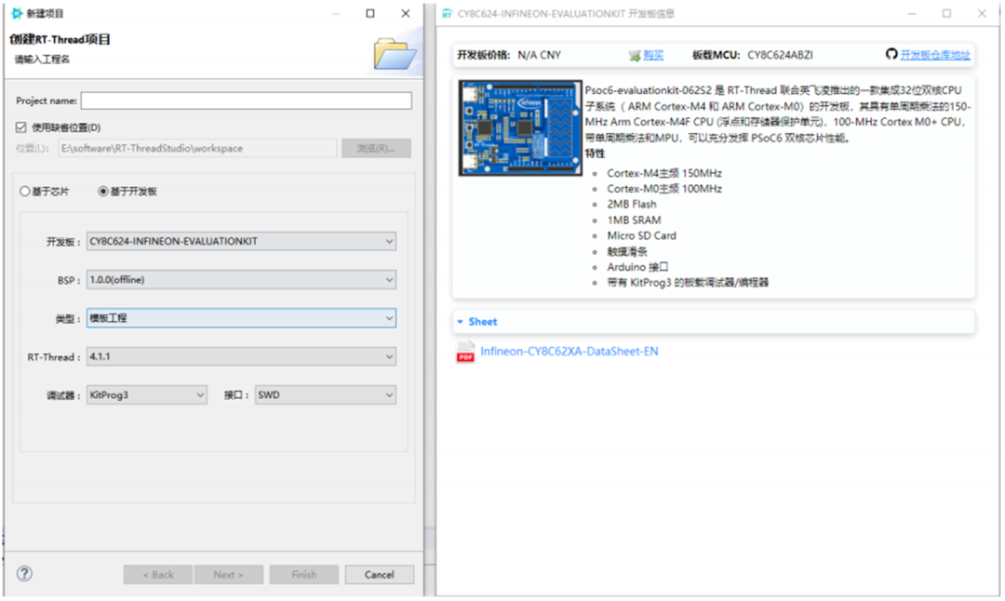Image resolution: width=1005 pixels, height=601 pixels.
Task: Click the RT-Thread logo in board info title
Action: (448, 14)
